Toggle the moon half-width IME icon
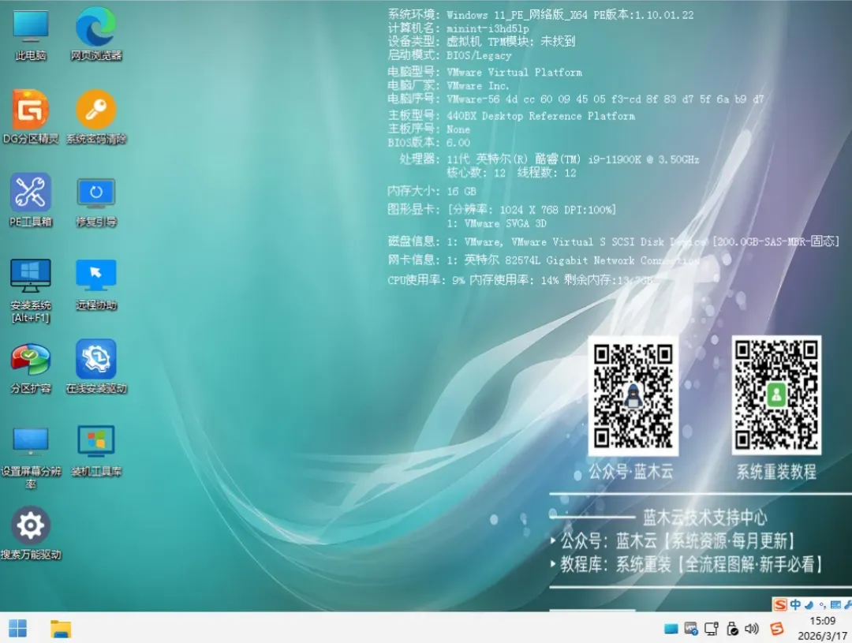This screenshot has width=852, height=643. 809,605
